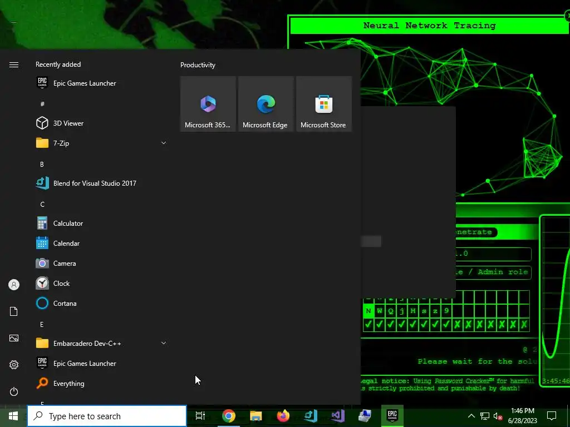The width and height of the screenshot is (570, 427).
Task: Expand the Embarcadero Dev-C++ folder chevron
Action: pos(164,343)
